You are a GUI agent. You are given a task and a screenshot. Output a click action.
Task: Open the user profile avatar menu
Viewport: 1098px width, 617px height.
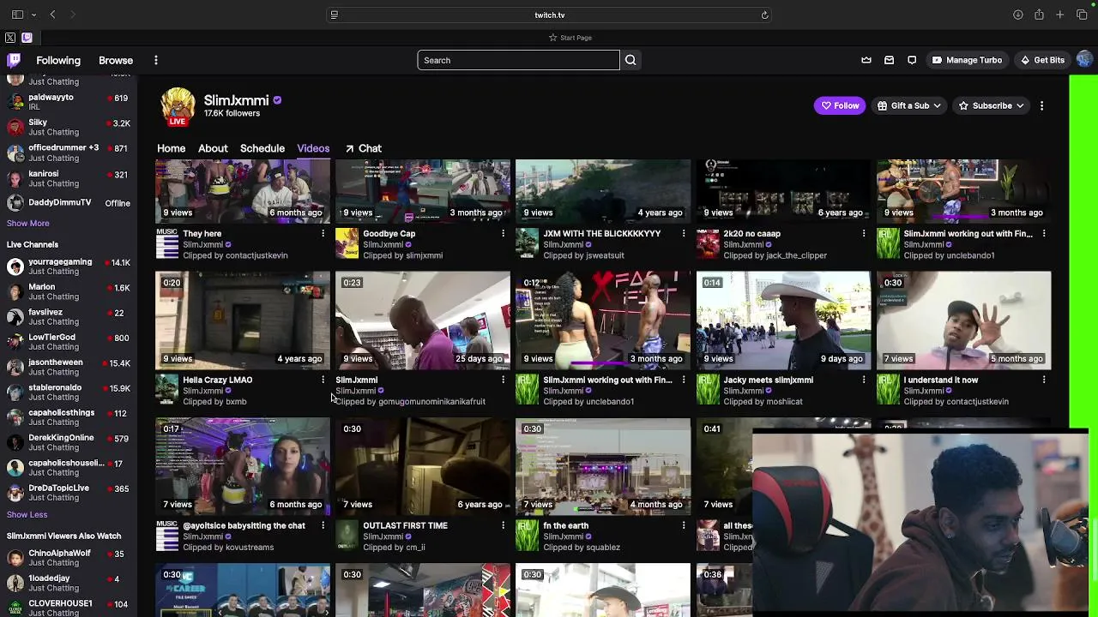point(1084,60)
